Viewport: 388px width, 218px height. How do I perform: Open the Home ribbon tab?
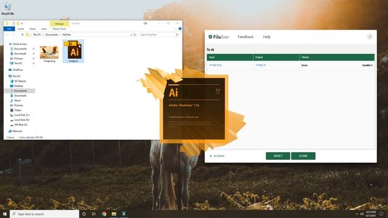click(x=21, y=29)
